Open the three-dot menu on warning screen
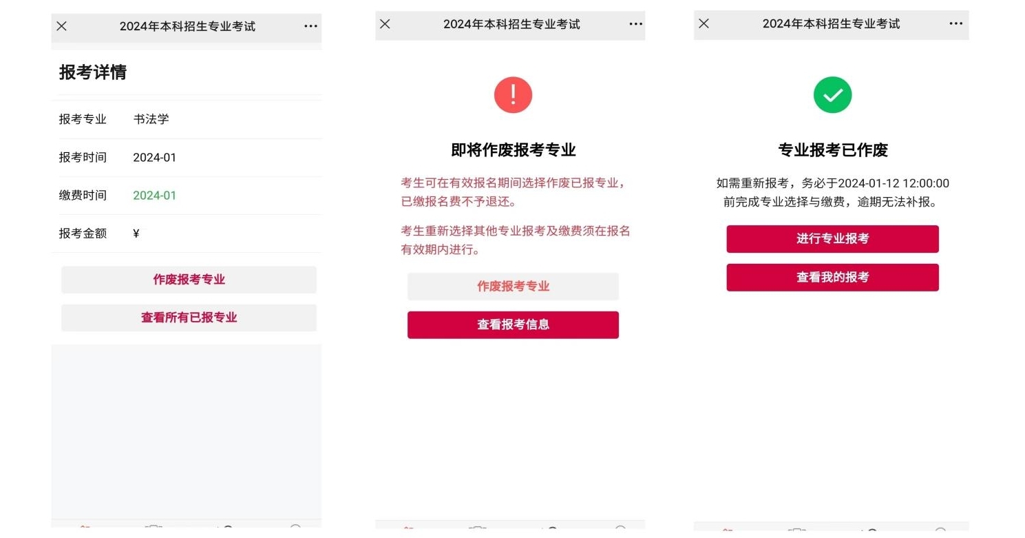 [x=635, y=24]
